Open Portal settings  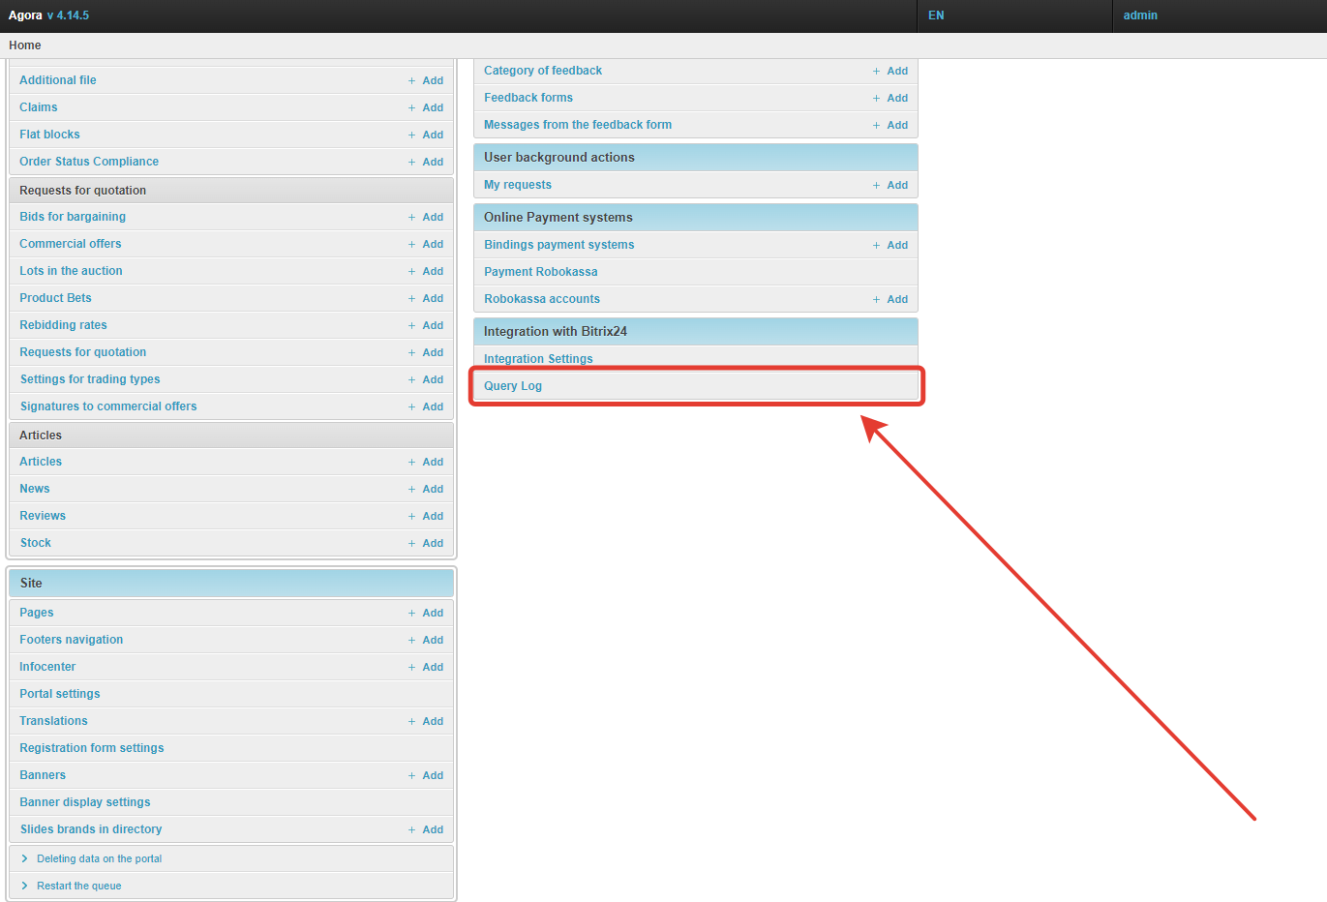(60, 694)
